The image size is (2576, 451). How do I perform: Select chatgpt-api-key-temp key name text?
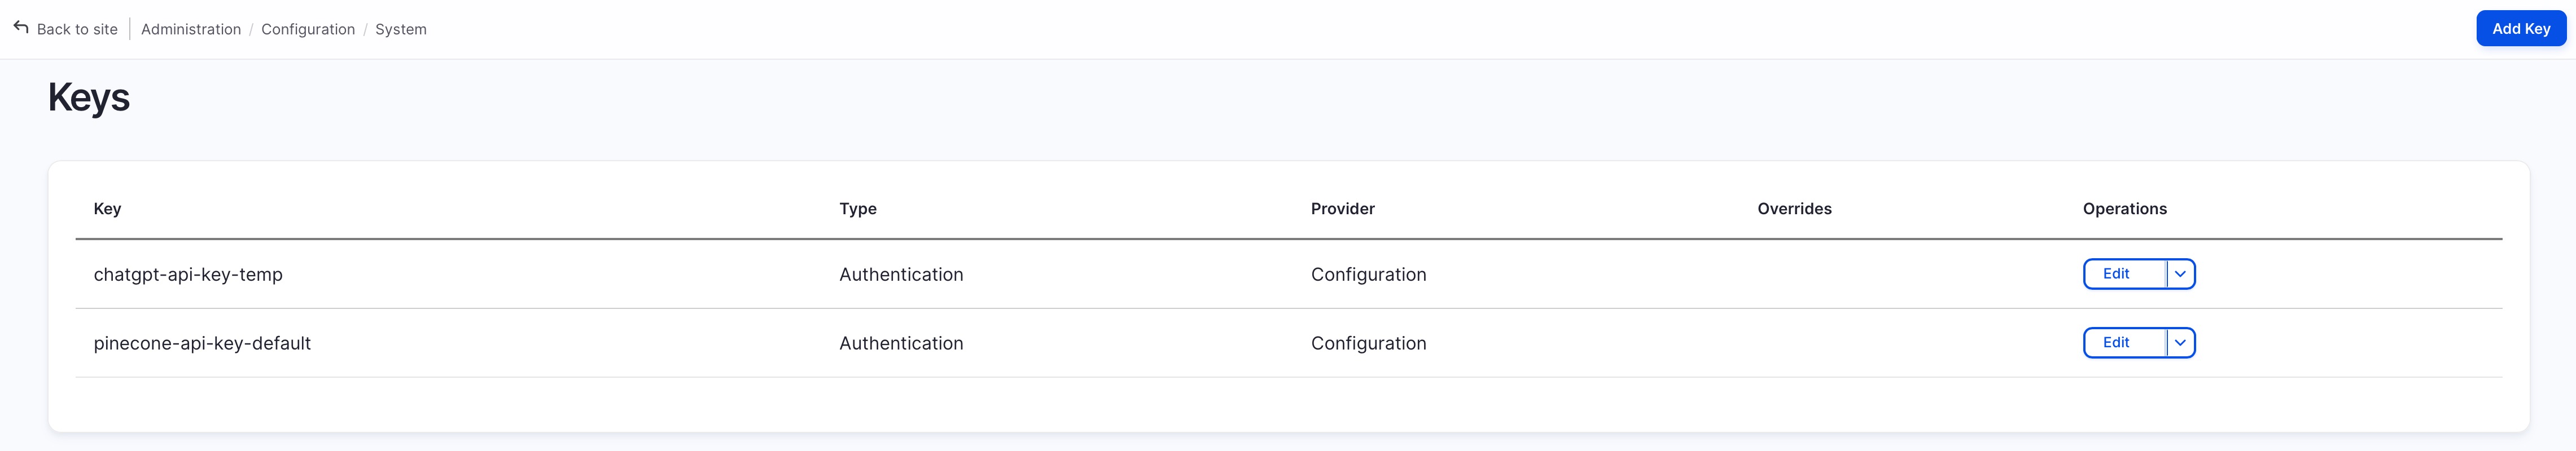(188, 275)
